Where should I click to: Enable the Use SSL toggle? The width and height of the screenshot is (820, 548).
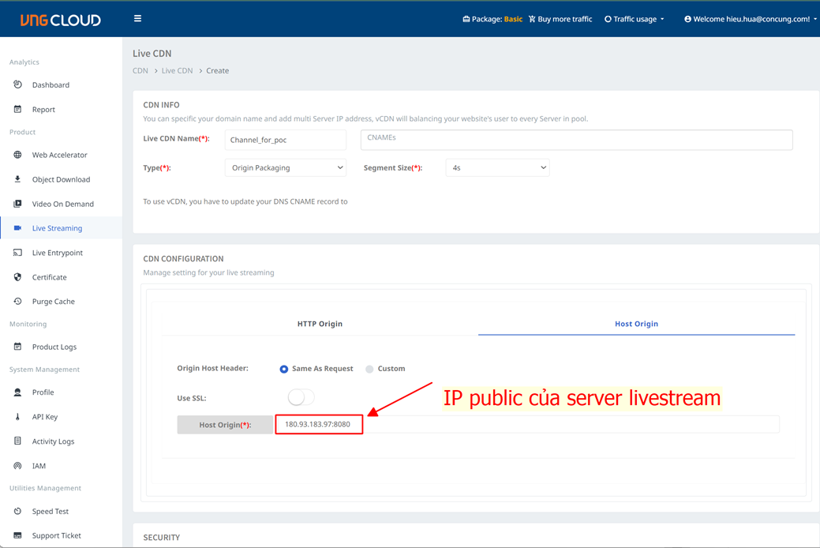[x=301, y=398]
